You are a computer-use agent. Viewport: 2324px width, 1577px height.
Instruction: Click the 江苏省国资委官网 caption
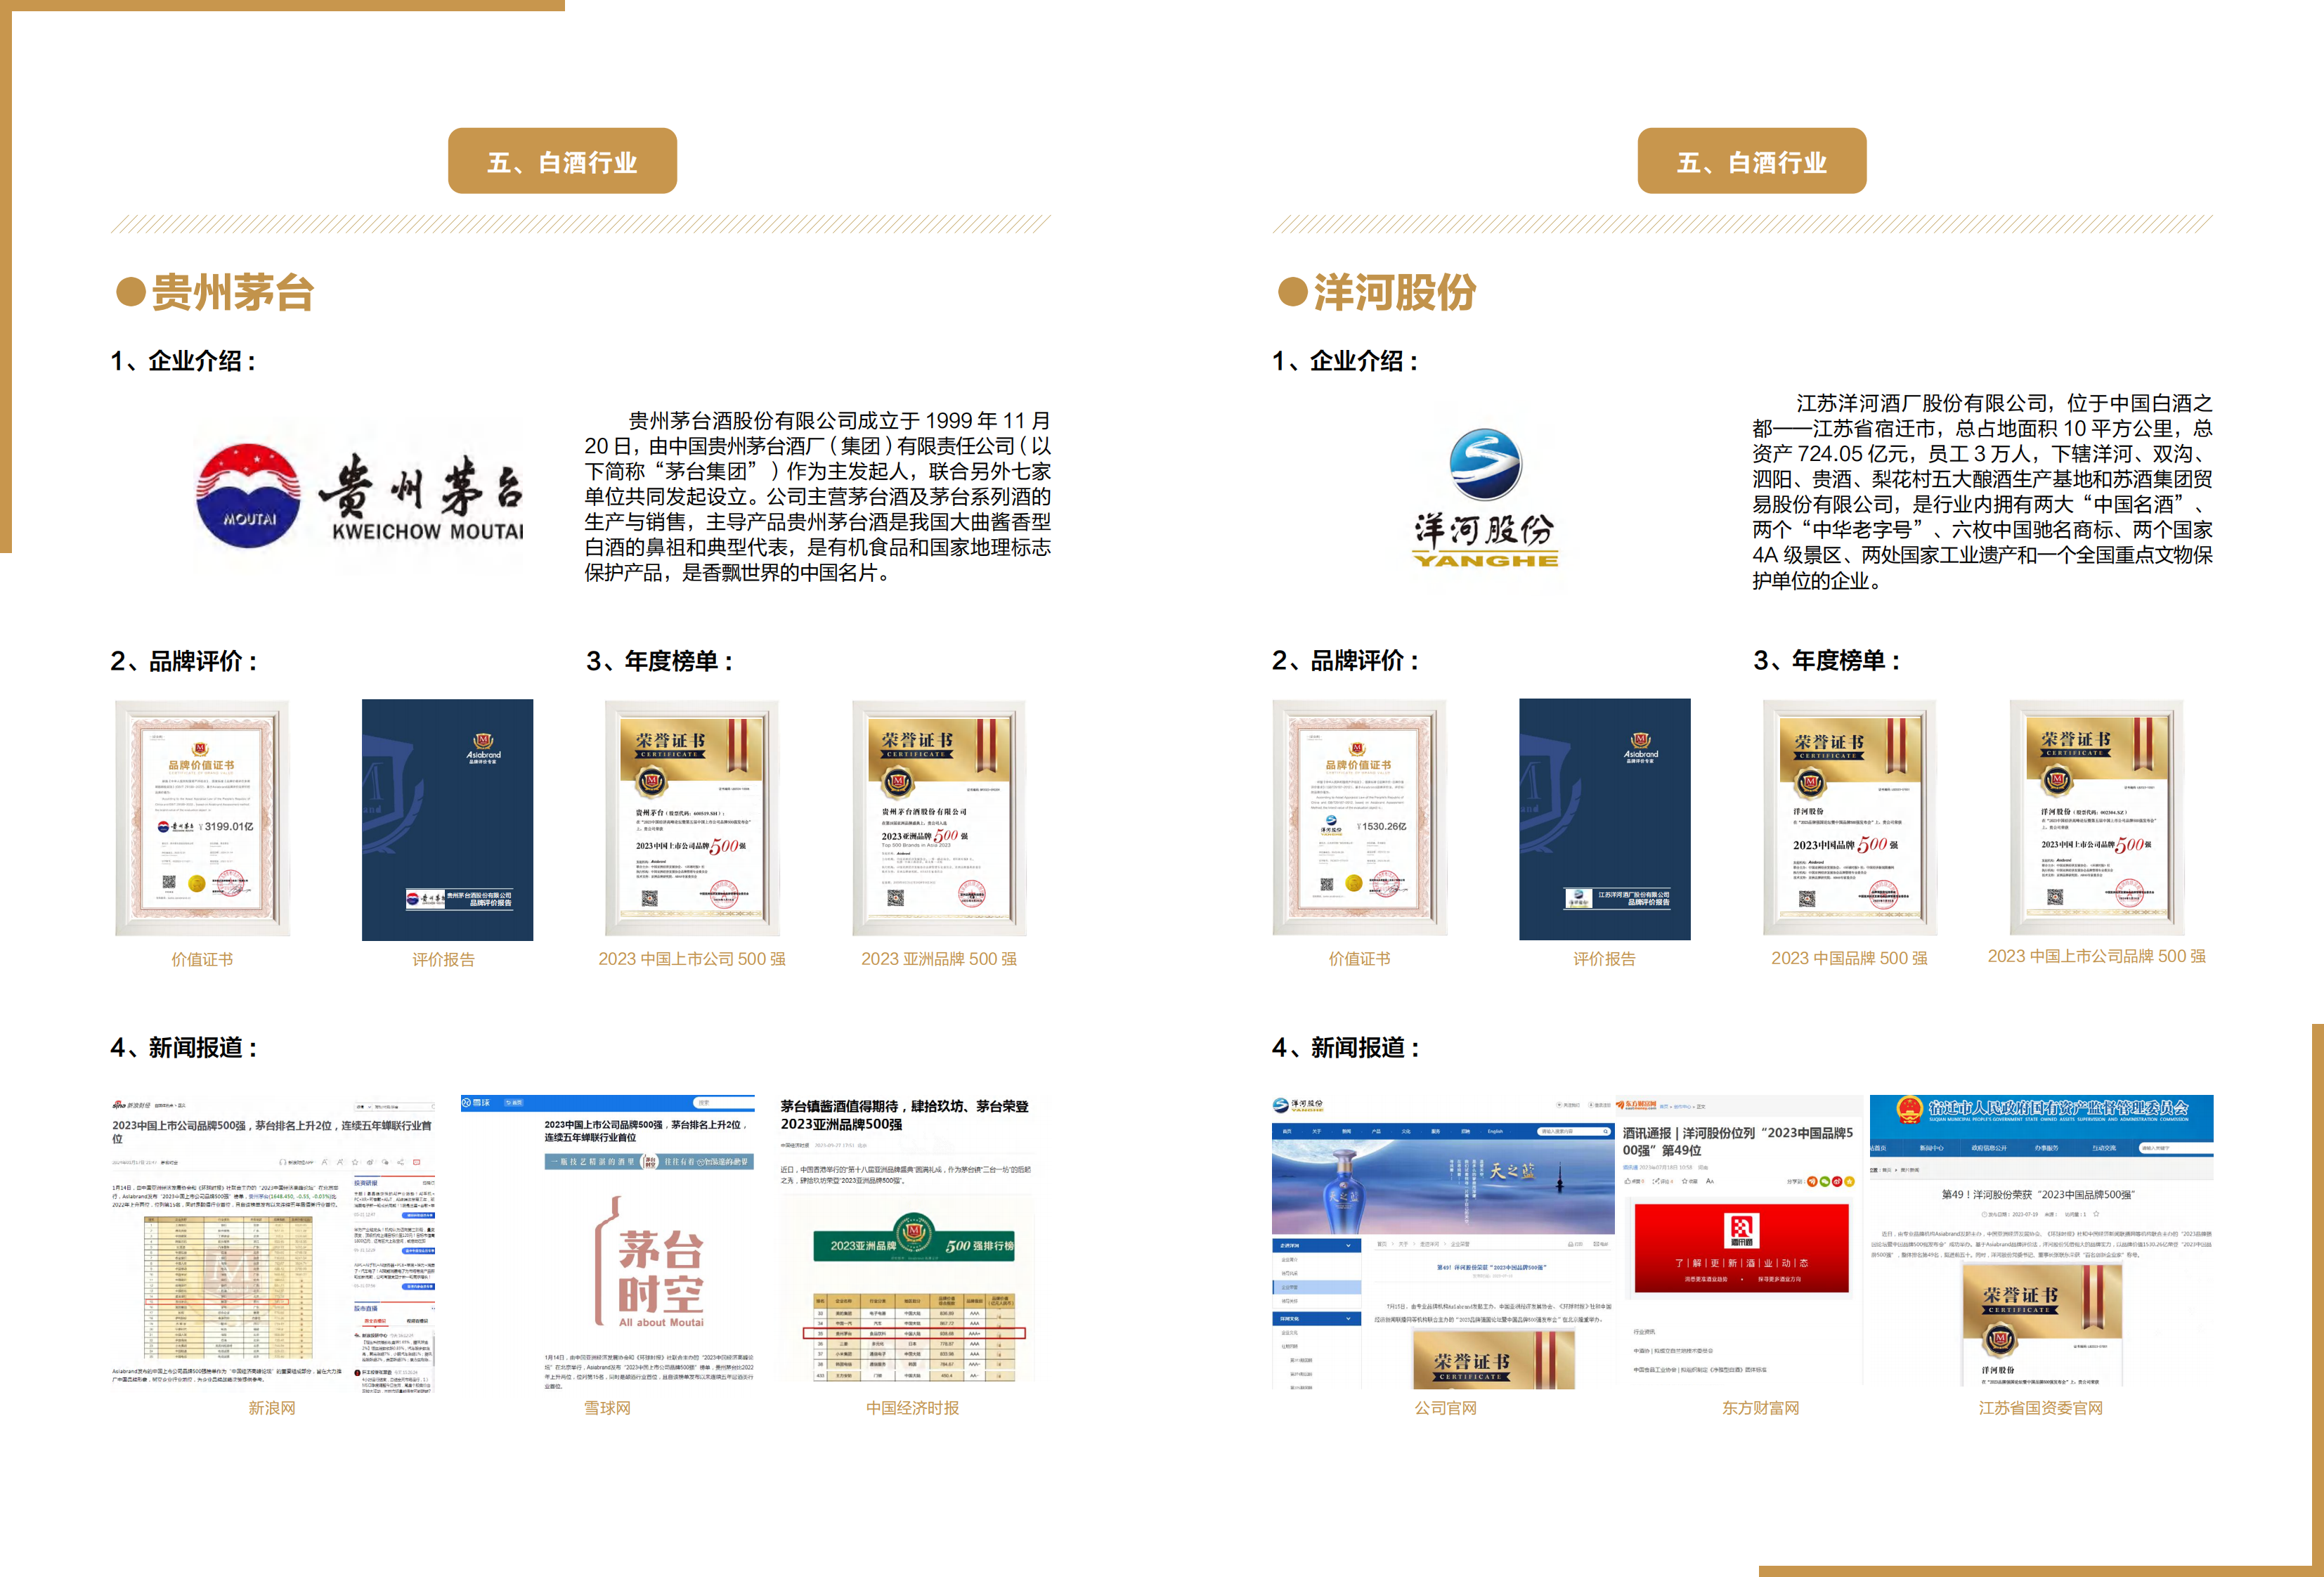click(2041, 1408)
